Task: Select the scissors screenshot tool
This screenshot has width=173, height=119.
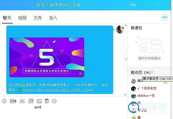Action: click(x=22, y=101)
